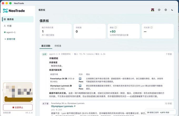Select 儀表板 in the sidebar
Viewport: 179px width, 116px height.
click(18, 19)
